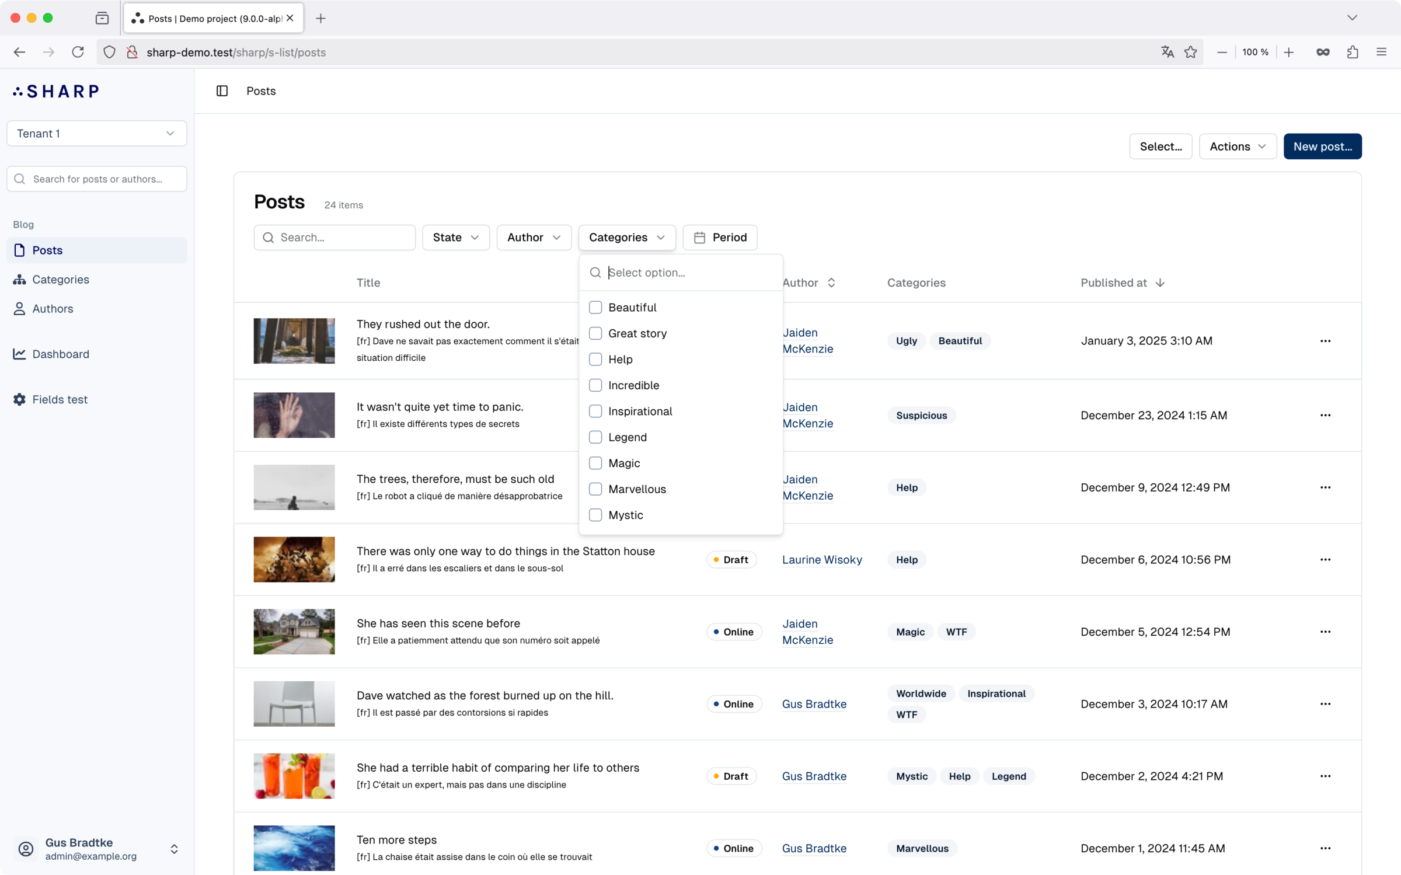Open the sidebar toggle panel icon
This screenshot has width=1401, height=875.
[223, 90]
